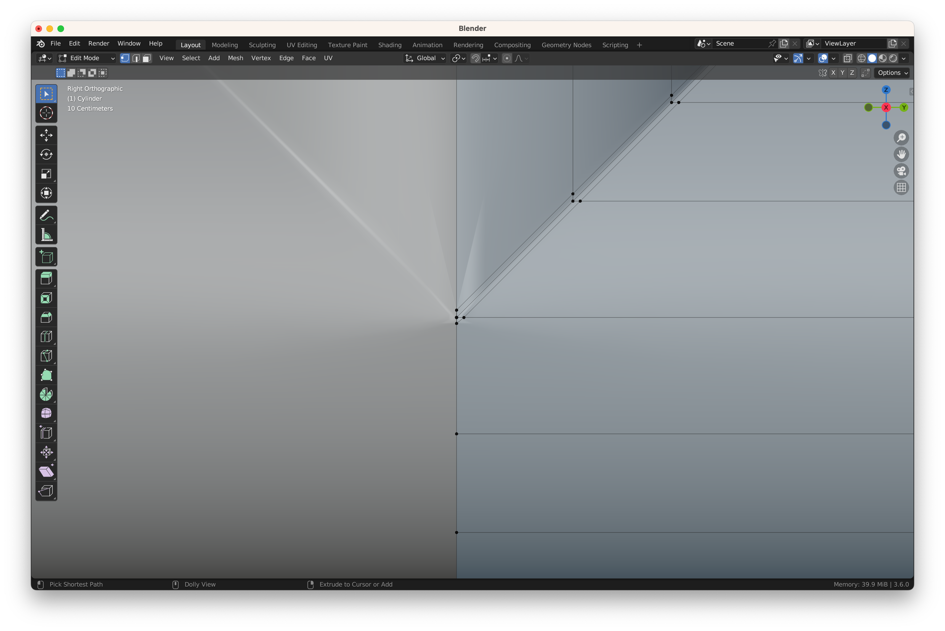Expand the Options dropdown
945x631 pixels.
(892, 73)
